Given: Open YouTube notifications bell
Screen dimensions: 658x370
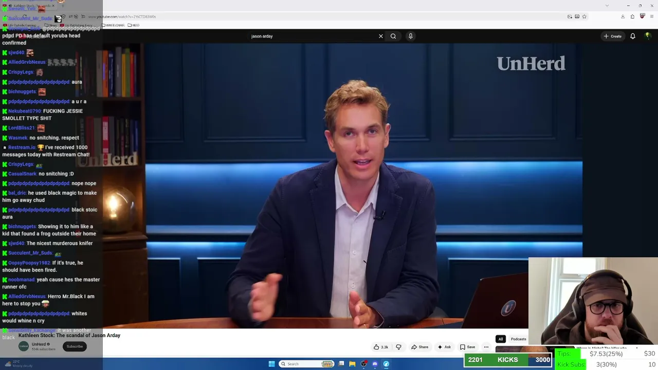Looking at the screenshot, I should (x=633, y=36).
